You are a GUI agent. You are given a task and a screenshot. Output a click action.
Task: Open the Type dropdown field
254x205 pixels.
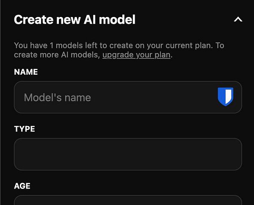click(128, 154)
